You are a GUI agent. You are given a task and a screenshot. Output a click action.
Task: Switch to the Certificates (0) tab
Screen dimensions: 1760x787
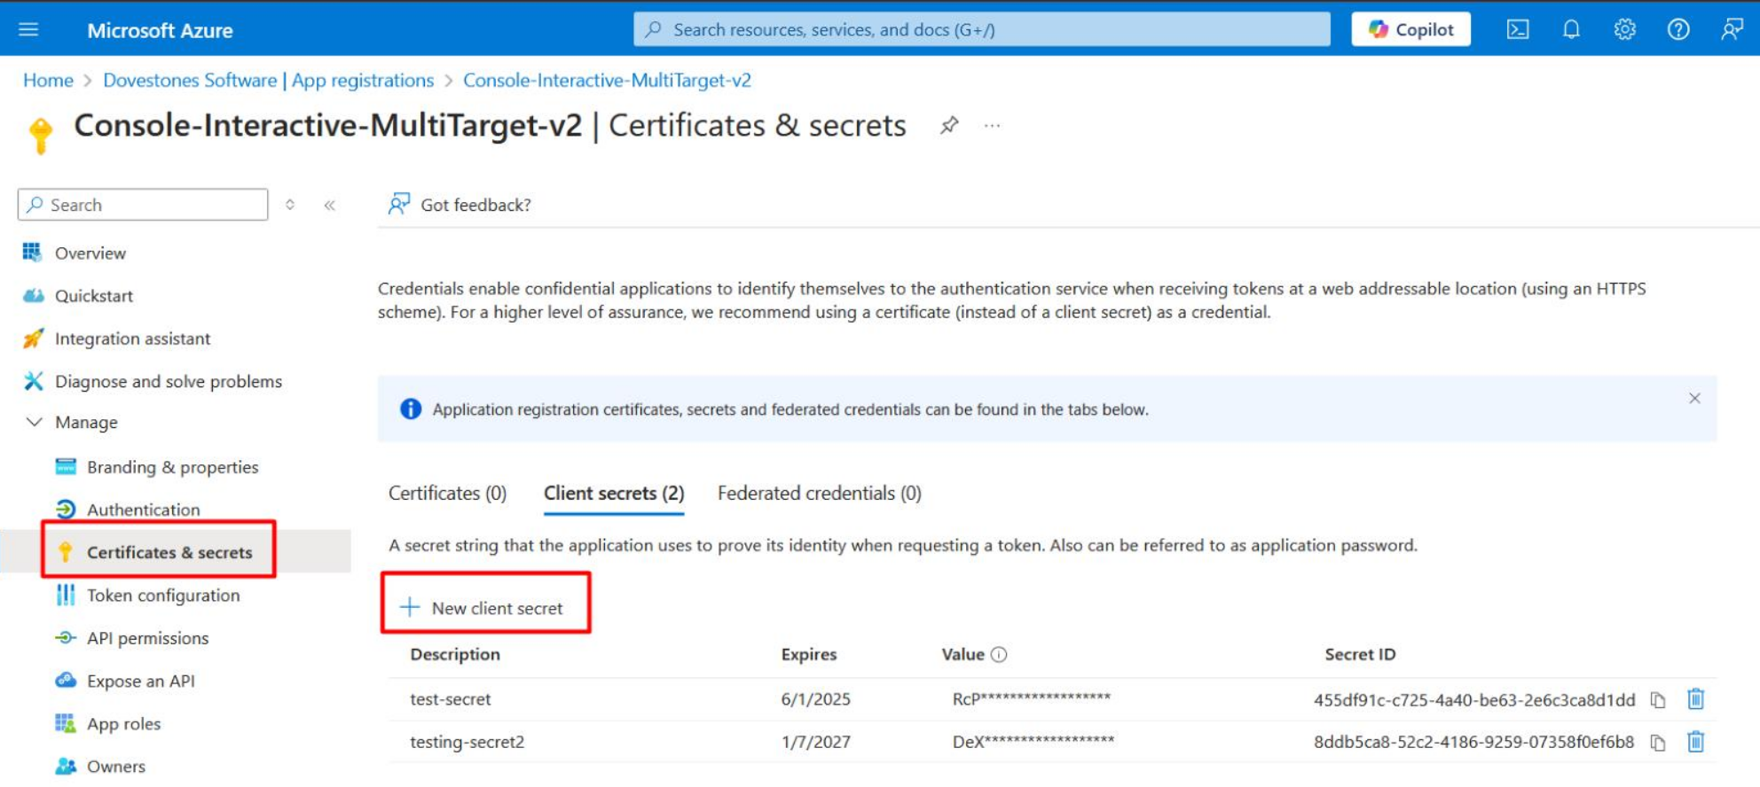(447, 494)
